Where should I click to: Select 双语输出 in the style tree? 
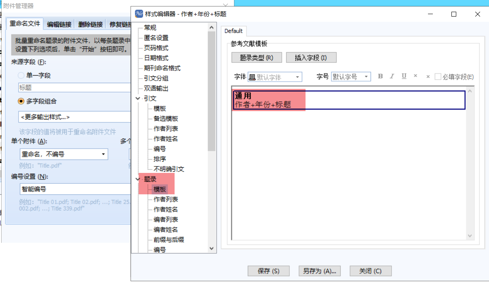coord(156,88)
